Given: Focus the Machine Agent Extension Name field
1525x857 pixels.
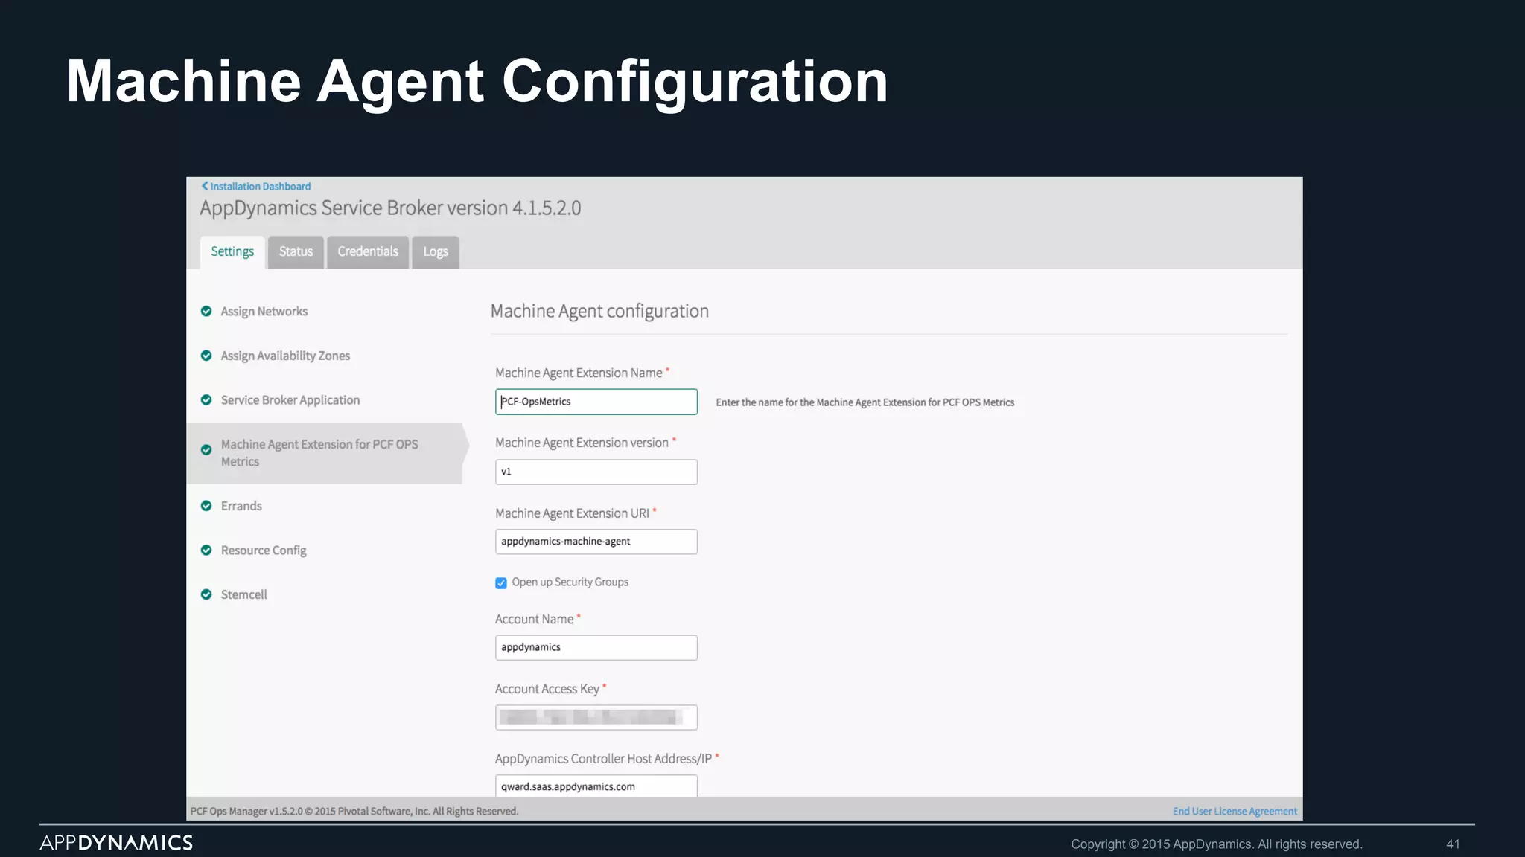Looking at the screenshot, I should point(596,402).
